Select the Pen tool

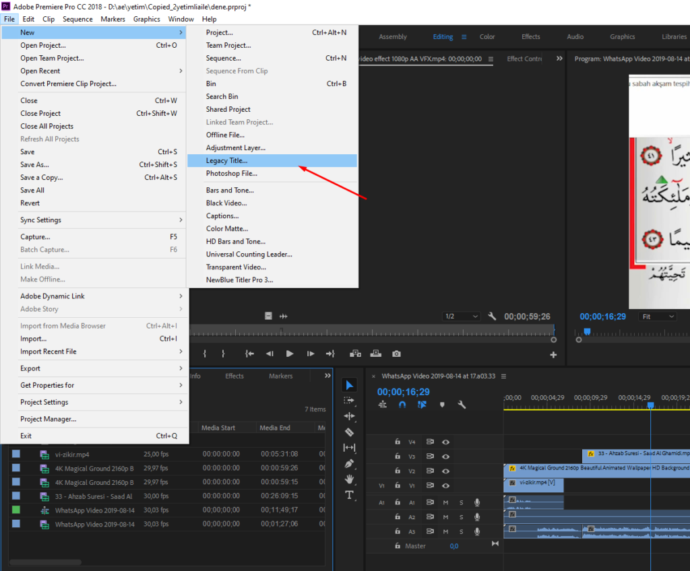coord(350,464)
